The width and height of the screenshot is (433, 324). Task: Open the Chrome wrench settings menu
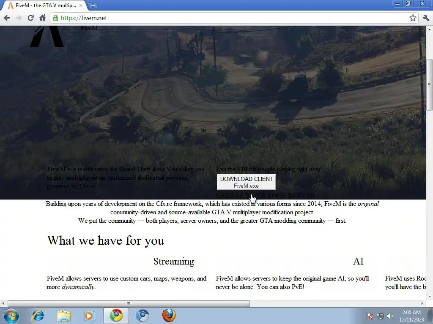(x=426, y=18)
